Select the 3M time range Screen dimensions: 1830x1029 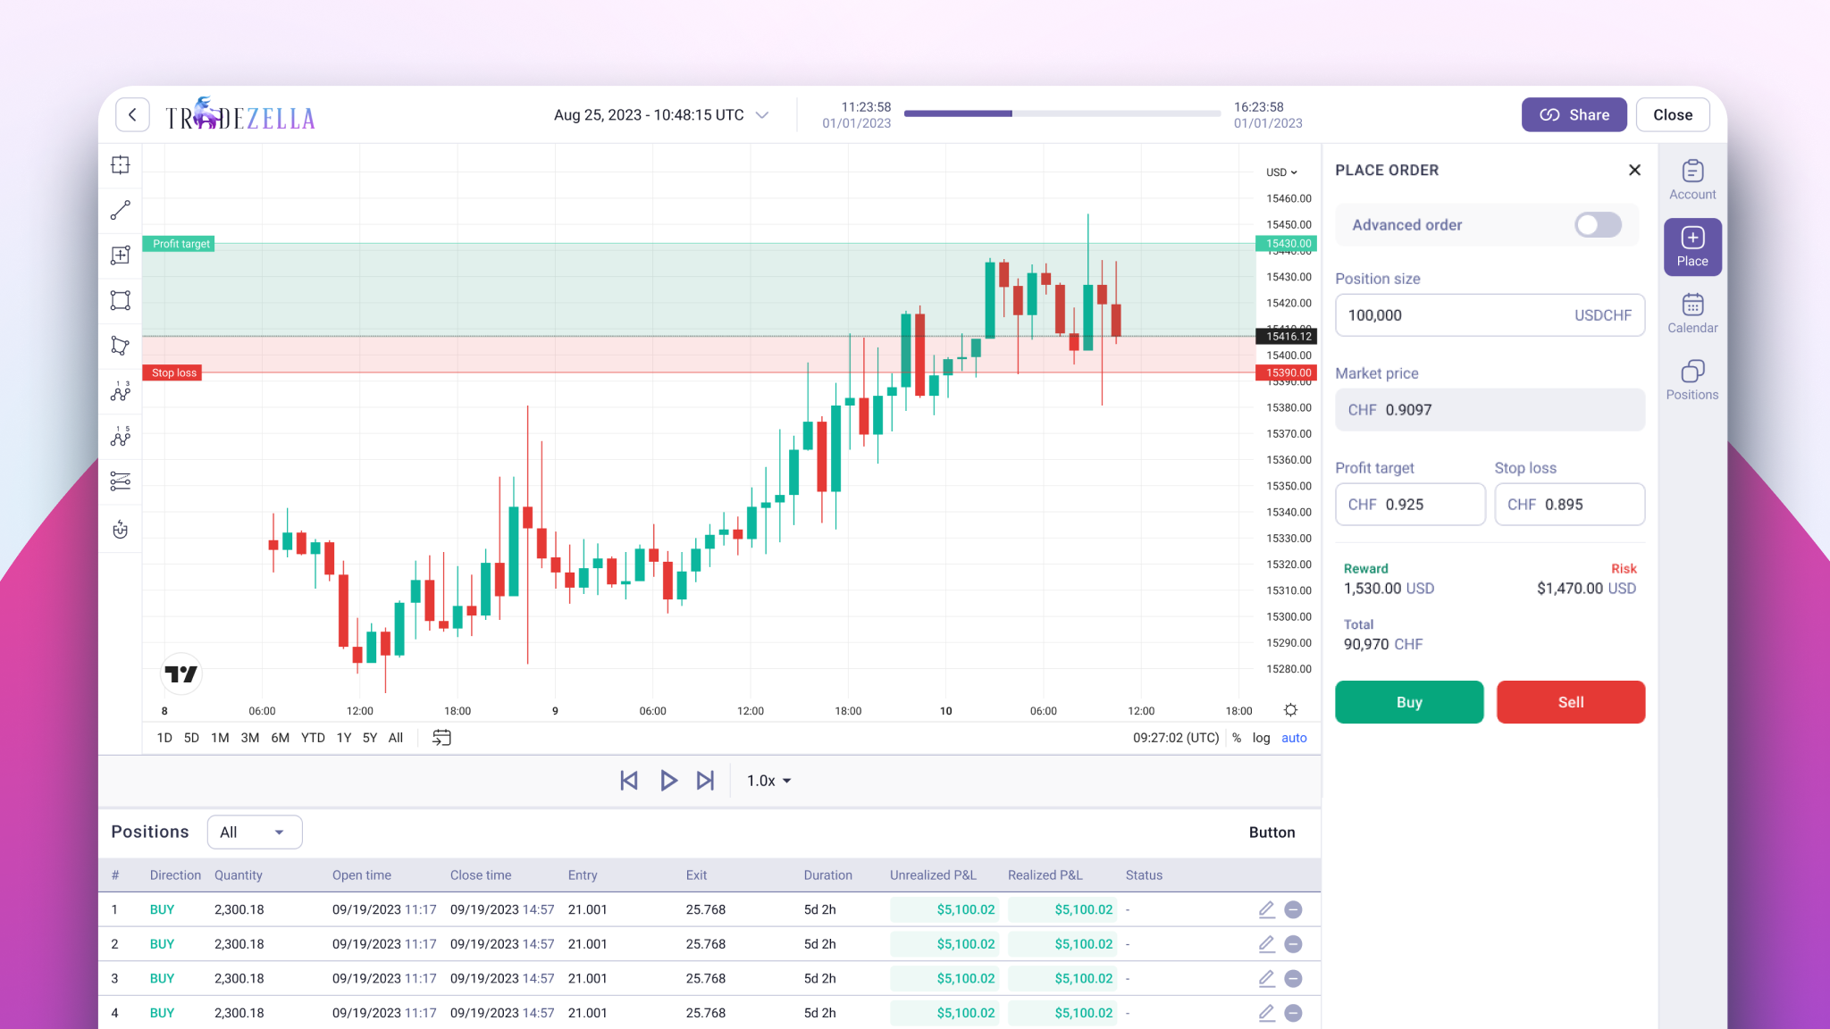[x=250, y=738]
